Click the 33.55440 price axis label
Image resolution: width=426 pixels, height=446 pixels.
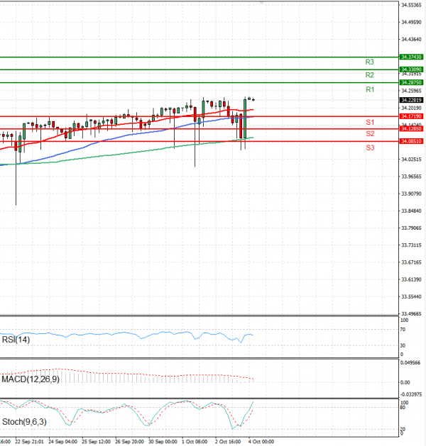point(412,296)
